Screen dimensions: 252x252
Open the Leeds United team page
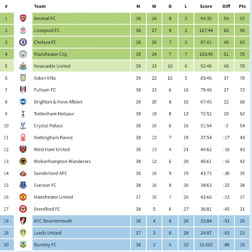pos(47,233)
